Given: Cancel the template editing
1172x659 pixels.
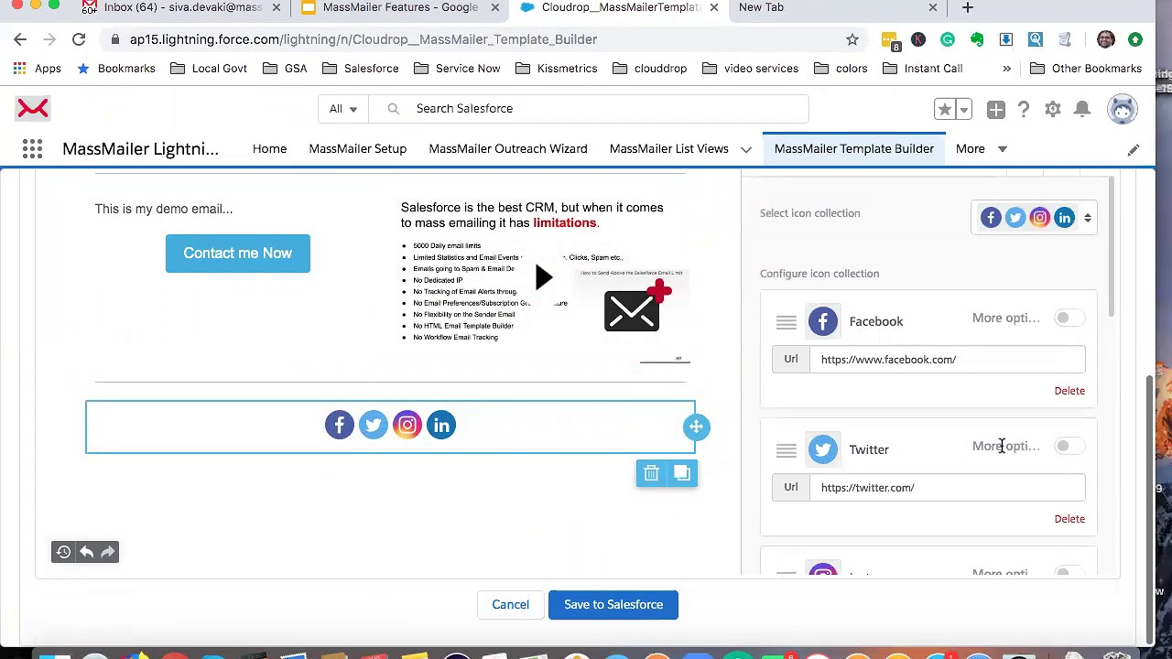Looking at the screenshot, I should pyautogui.click(x=510, y=605).
